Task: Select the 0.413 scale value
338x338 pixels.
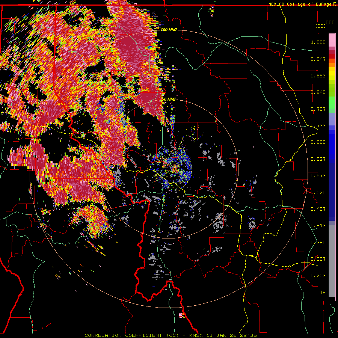Action: (318, 226)
